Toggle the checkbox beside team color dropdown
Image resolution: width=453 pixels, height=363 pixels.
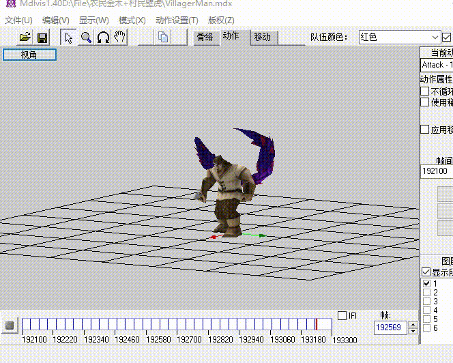point(446,38)
